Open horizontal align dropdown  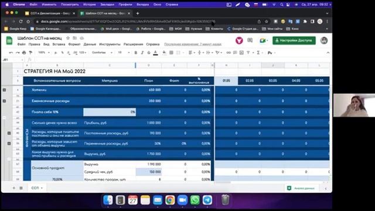coord(192,53)
